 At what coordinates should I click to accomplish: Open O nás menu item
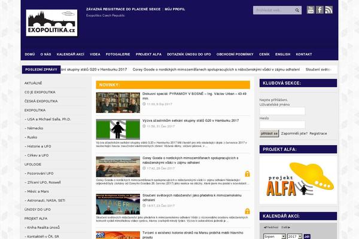45,54
